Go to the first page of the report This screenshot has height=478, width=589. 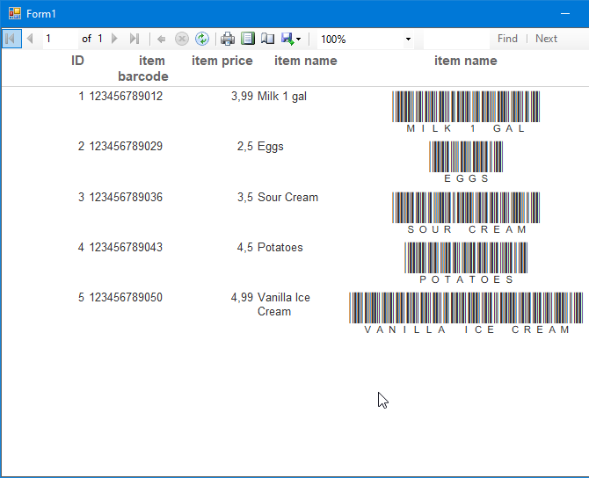11,39
